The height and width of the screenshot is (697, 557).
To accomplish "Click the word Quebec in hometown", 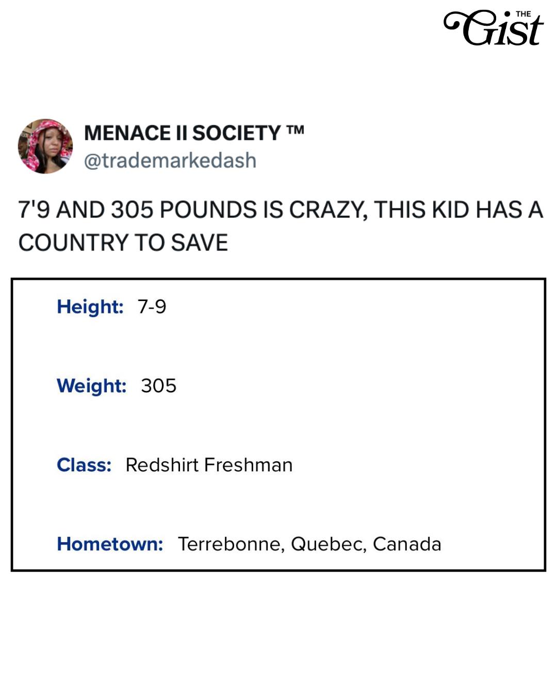I will point(329,544).
